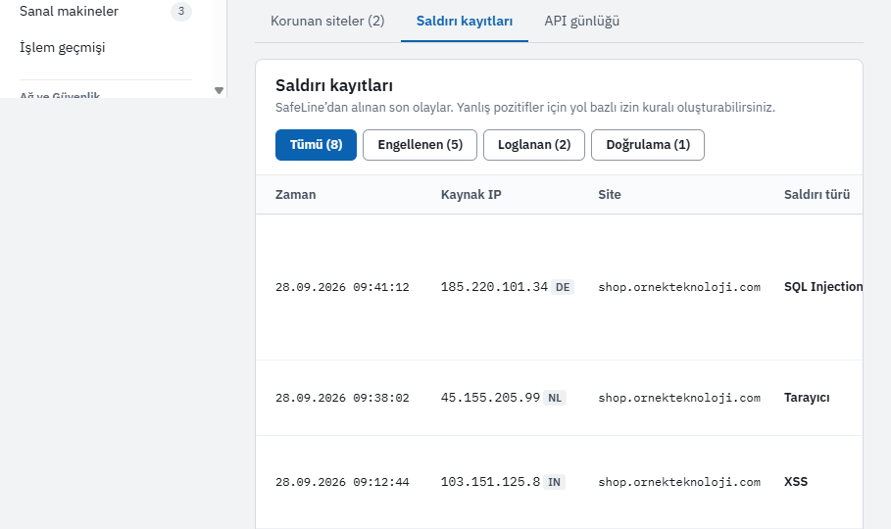Select timestamp 28.09.2026 09:12:44
This screenshot has width=891, height=529.
[x=342, y=482]
